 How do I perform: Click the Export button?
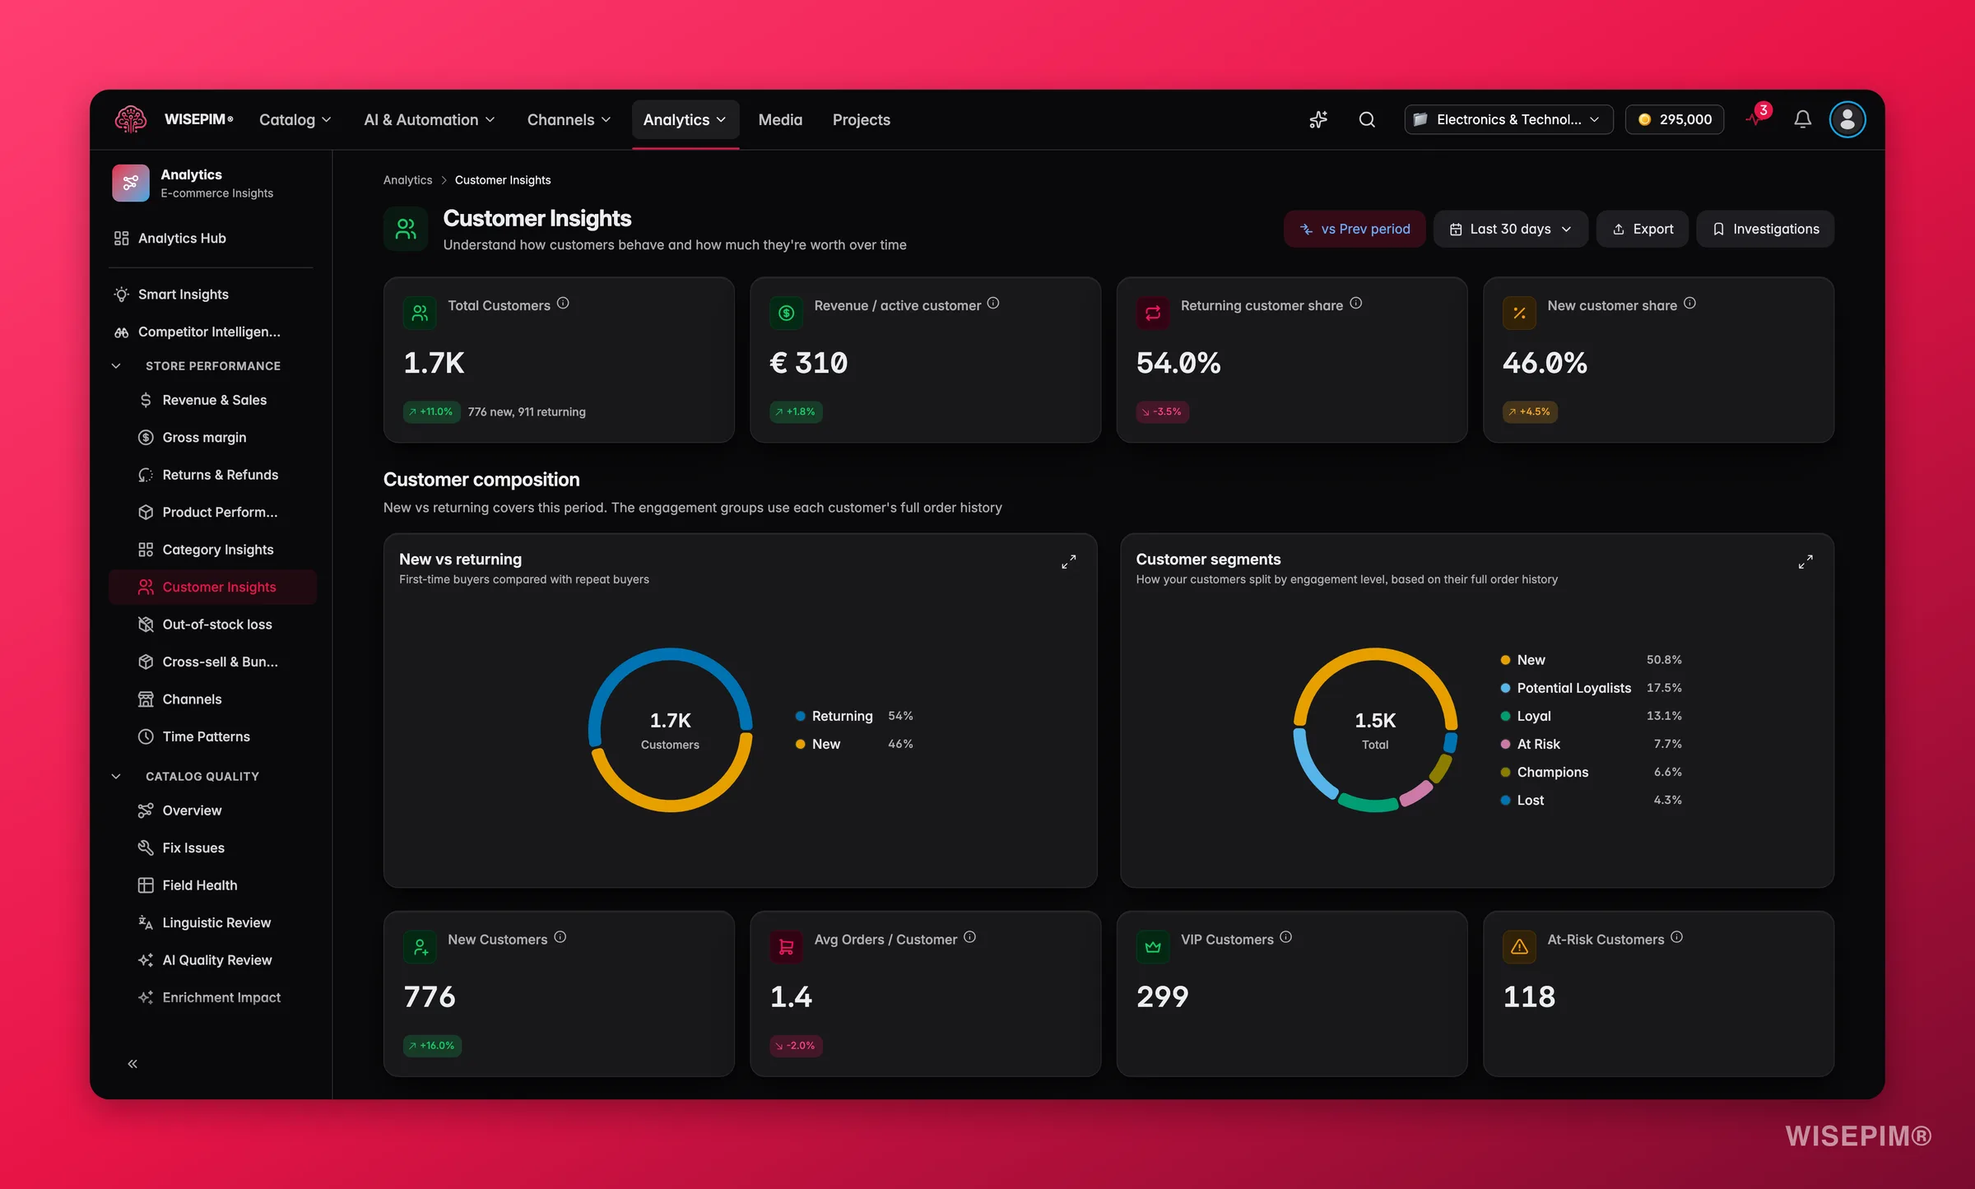coord(1643,229)
